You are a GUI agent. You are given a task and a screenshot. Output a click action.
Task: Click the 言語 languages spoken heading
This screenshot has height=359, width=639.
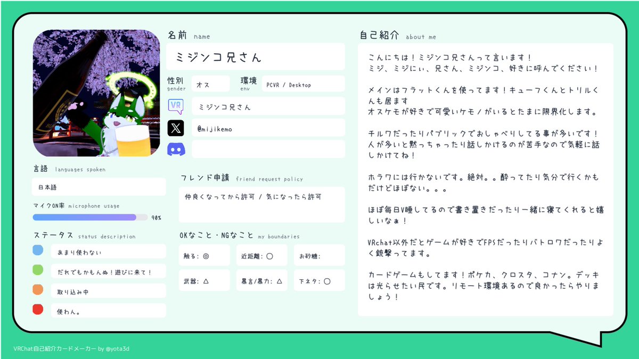point(69,169)
